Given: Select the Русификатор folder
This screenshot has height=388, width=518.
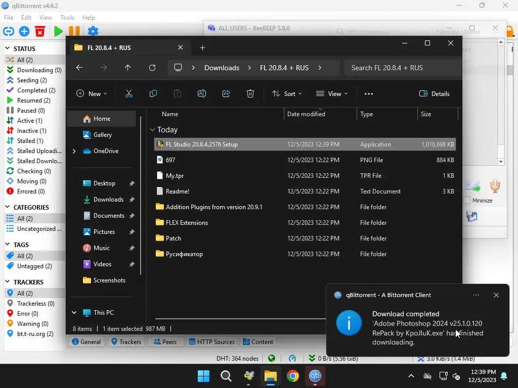Looking at the screenshot, I should (305, 254).
